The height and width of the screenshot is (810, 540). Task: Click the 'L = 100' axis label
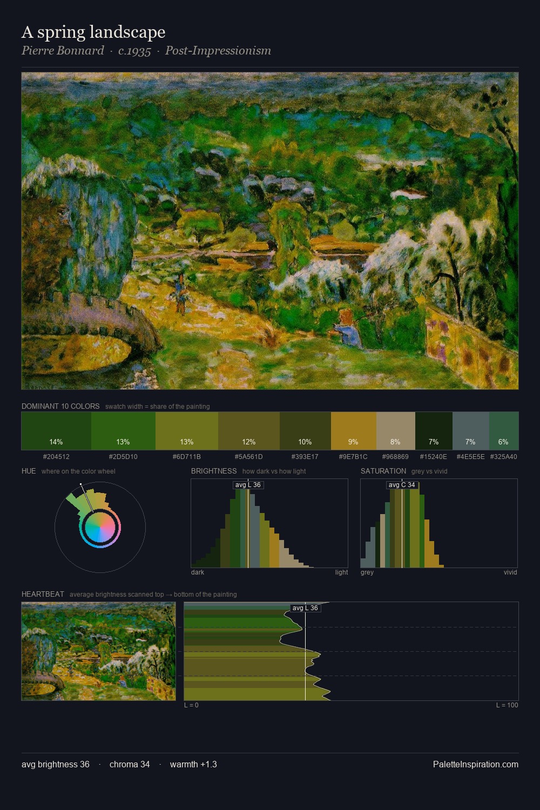tap(507, 705)
